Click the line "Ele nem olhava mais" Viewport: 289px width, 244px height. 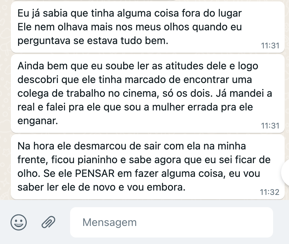[x=130, y=27]
